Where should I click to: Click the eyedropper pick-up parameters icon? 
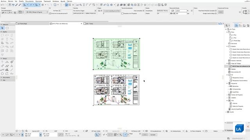(16, 5)
